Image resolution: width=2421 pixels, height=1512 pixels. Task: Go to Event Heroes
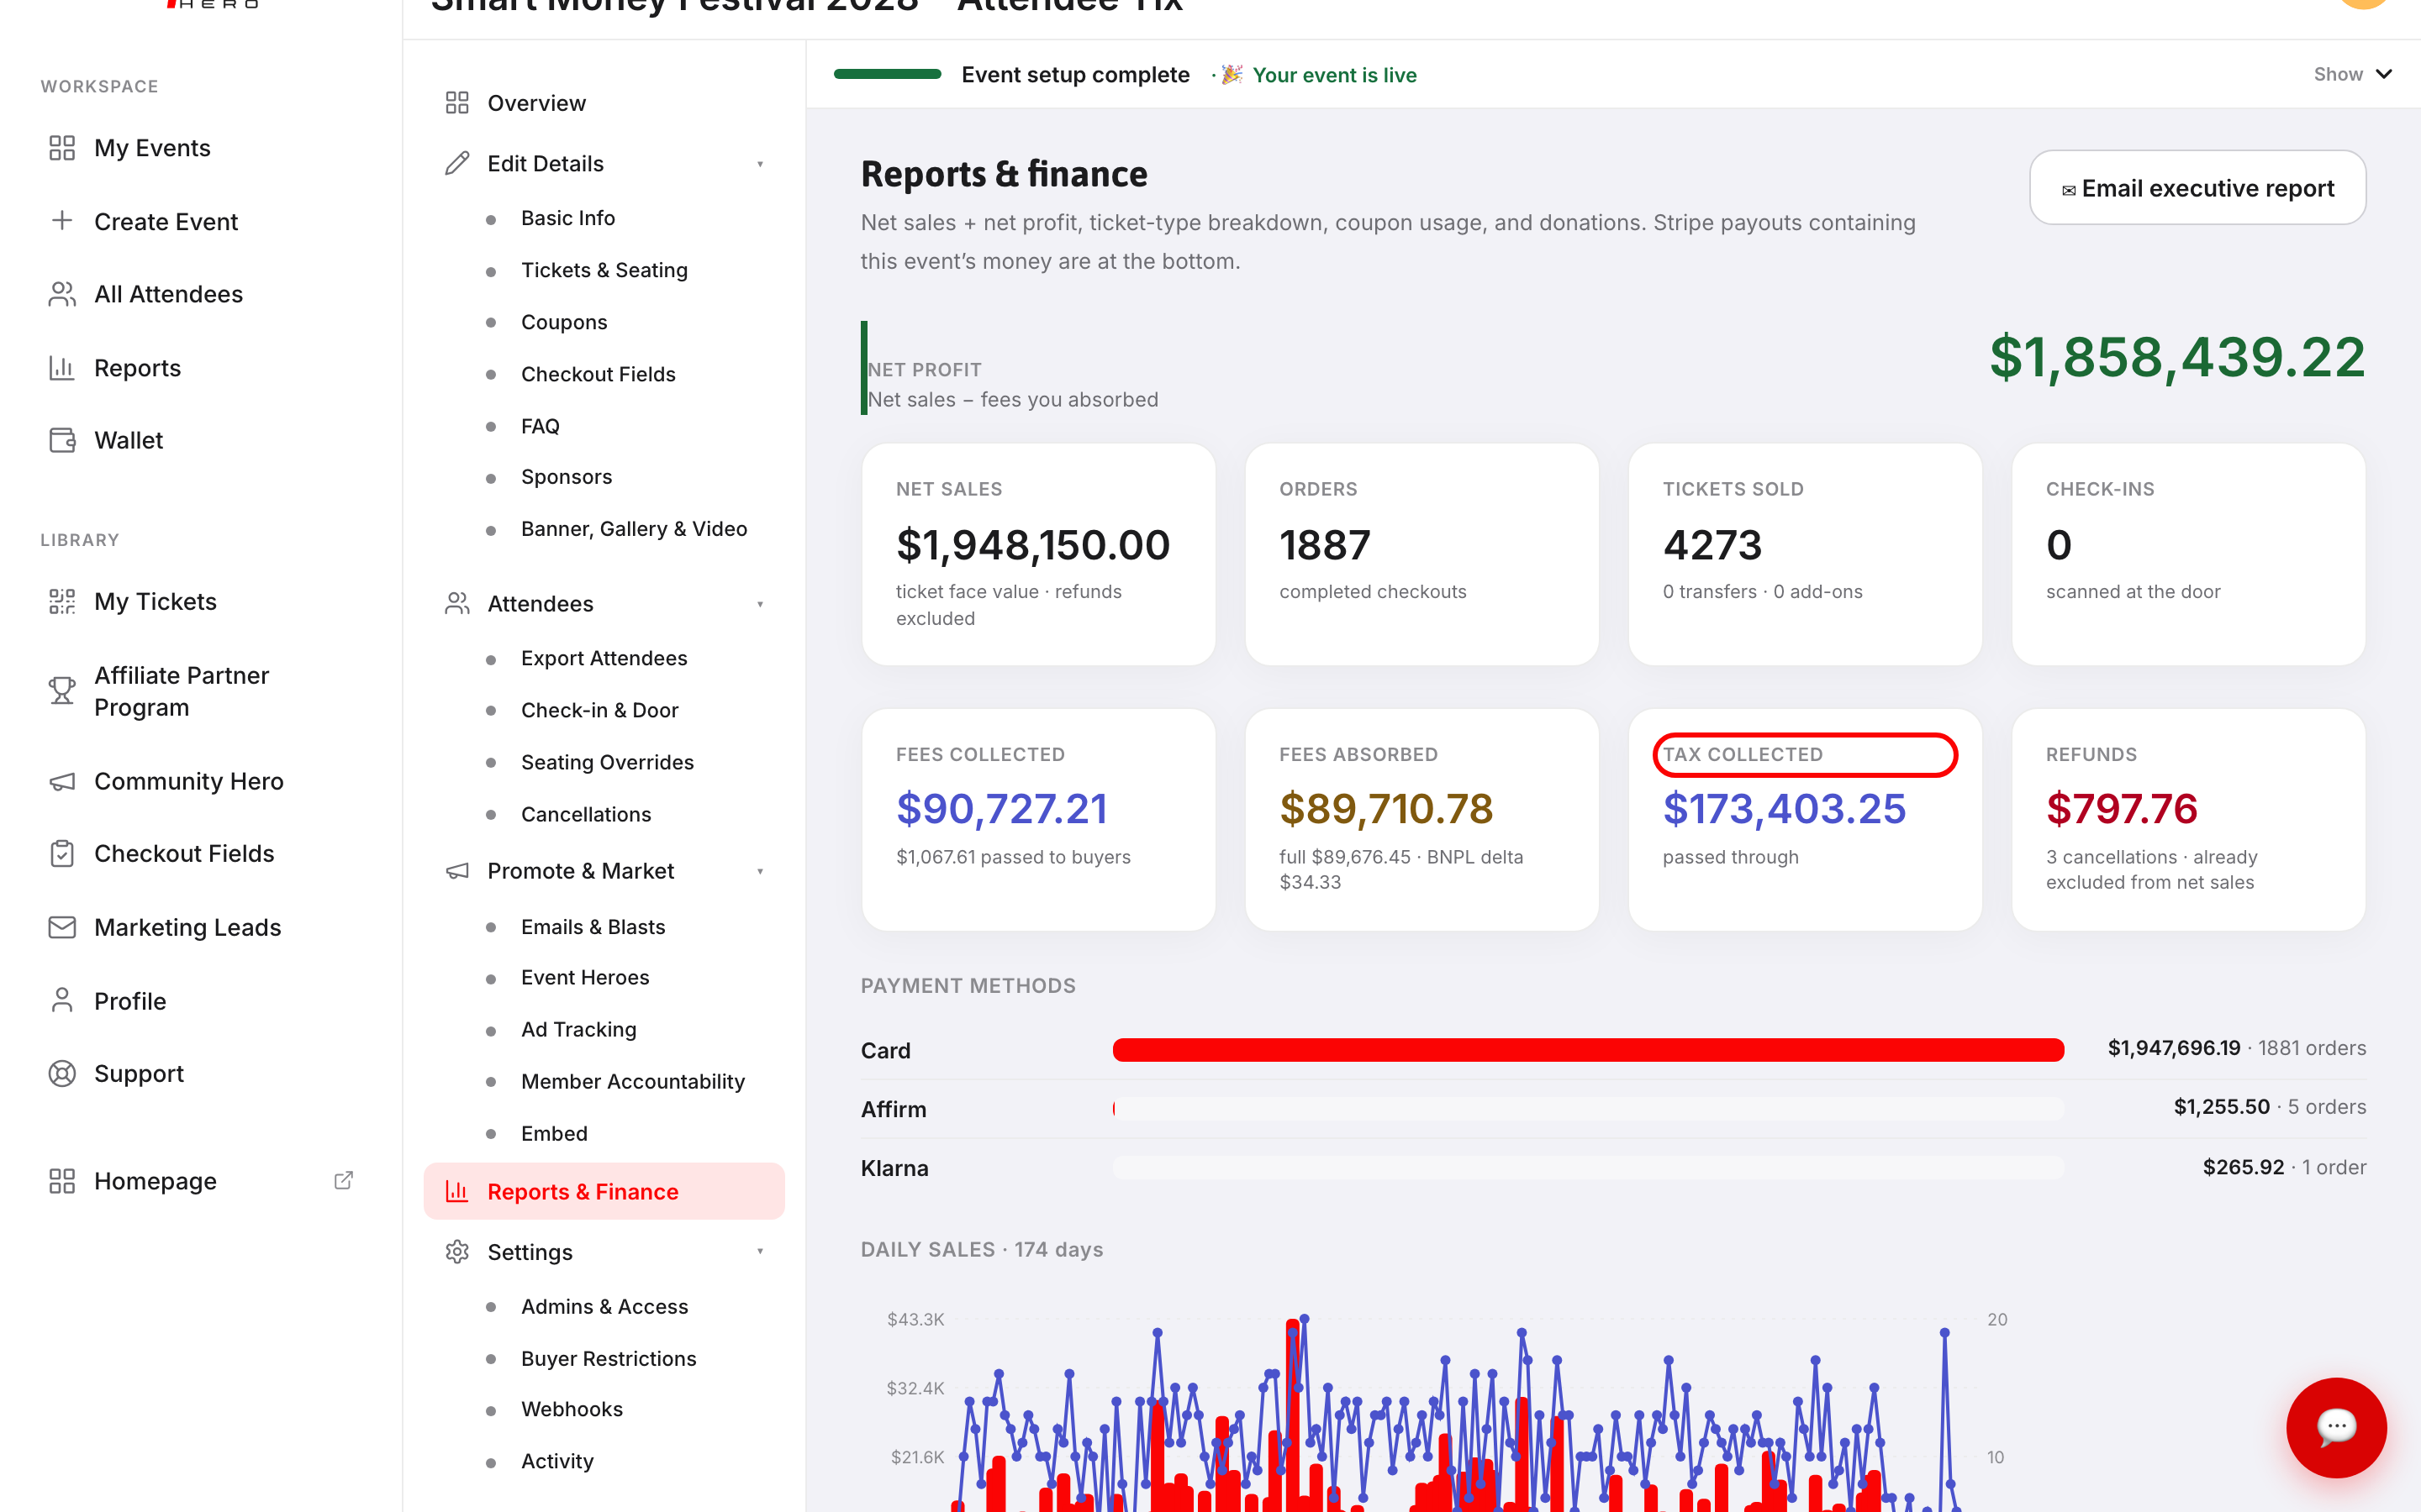point(585,977)
